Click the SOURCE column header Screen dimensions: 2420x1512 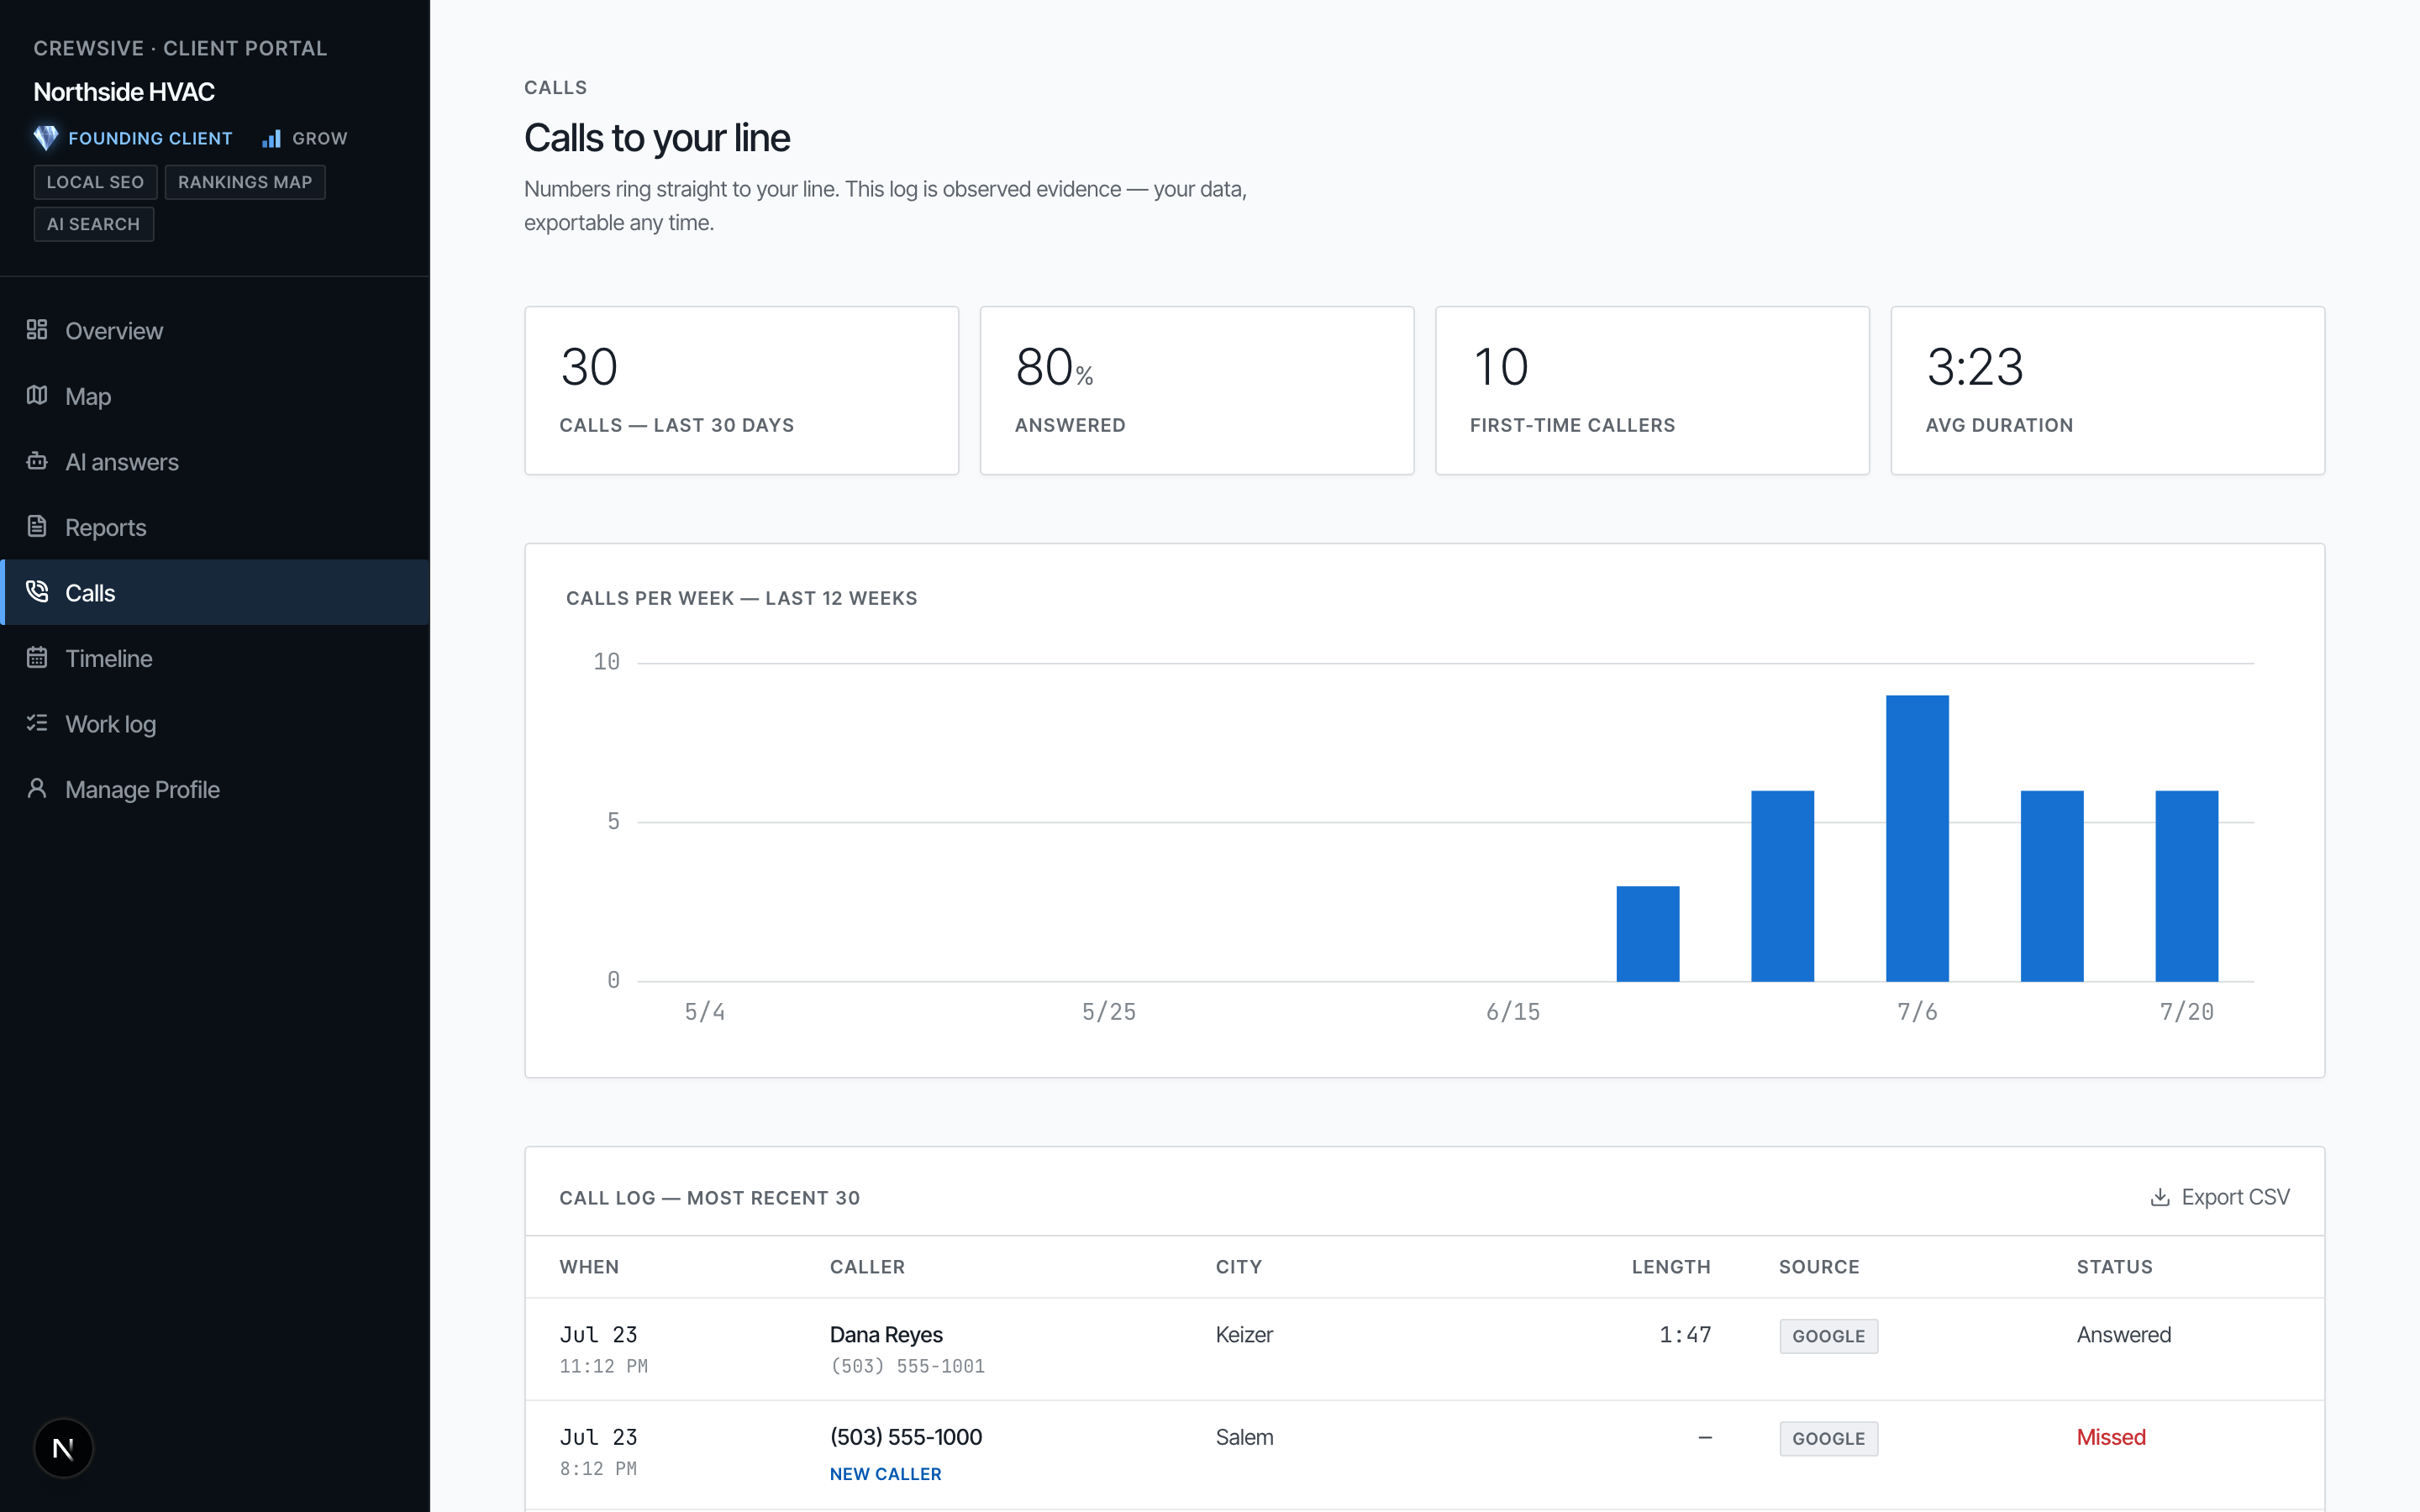[x=1819, y=1267]
